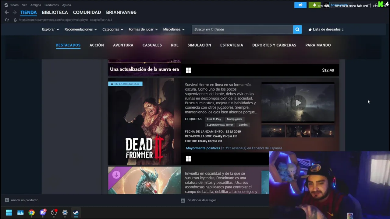390x219 pixels.
Task: Open OBS Studio from the taskbar
Action: [x=54, y=212]
